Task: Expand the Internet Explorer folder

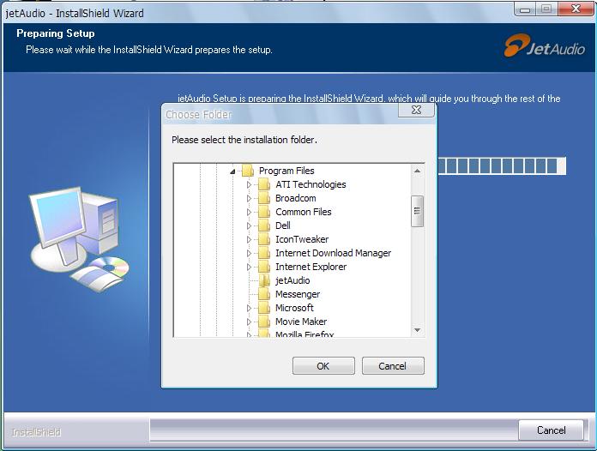Action: (249, 267)
